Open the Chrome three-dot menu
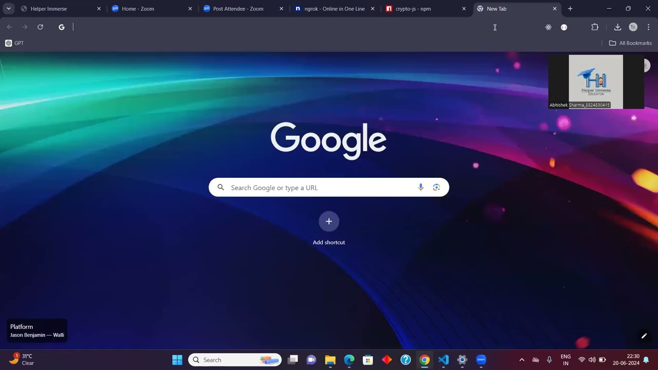The image size is (658, 370). point(648,27)
